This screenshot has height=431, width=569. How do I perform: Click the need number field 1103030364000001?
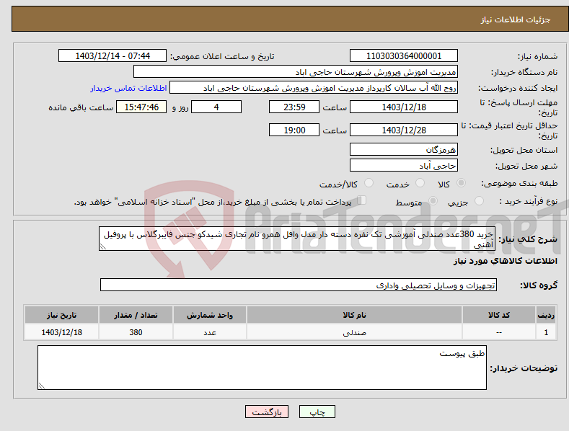(404, 56)
